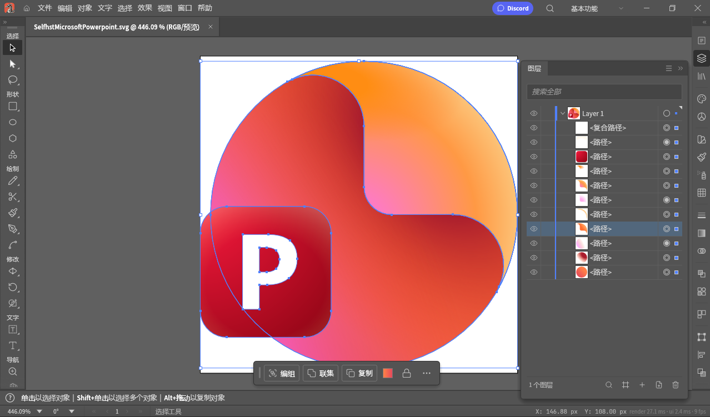Open the 文件 menu

44,8
